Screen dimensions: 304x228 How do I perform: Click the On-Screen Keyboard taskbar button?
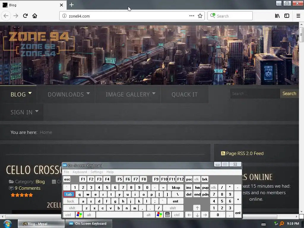[x=88, y=224]
